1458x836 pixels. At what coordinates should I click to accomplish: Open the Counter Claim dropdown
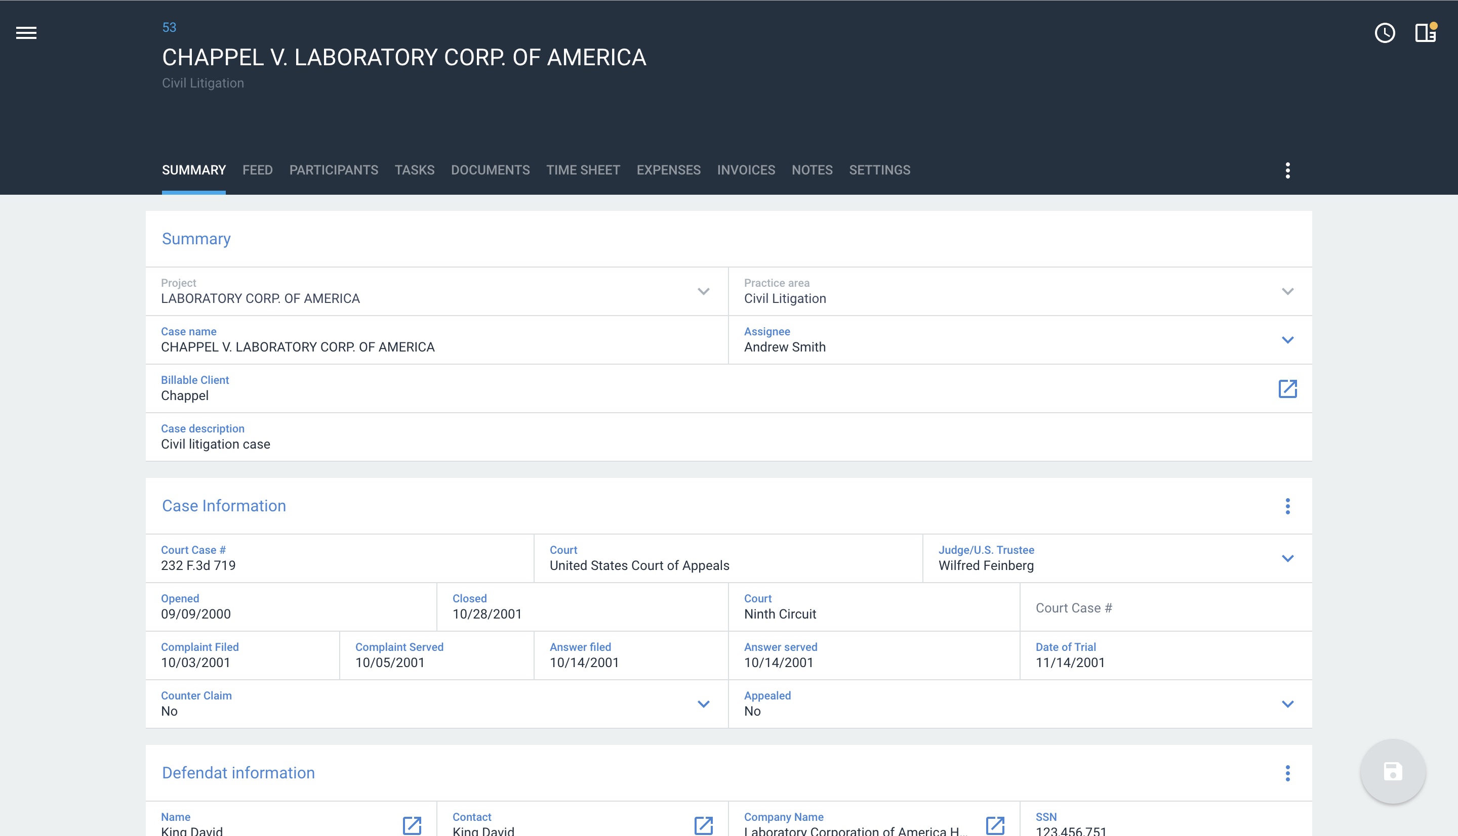(x=703, y=704)
